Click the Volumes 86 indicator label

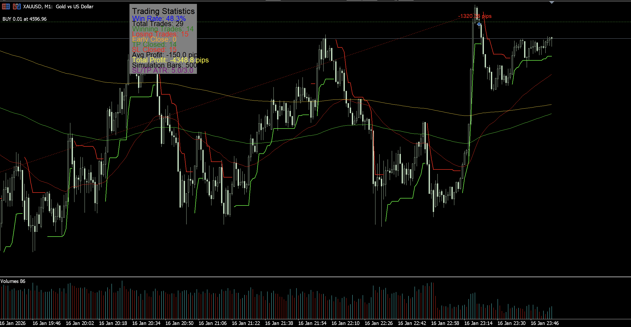13,281
